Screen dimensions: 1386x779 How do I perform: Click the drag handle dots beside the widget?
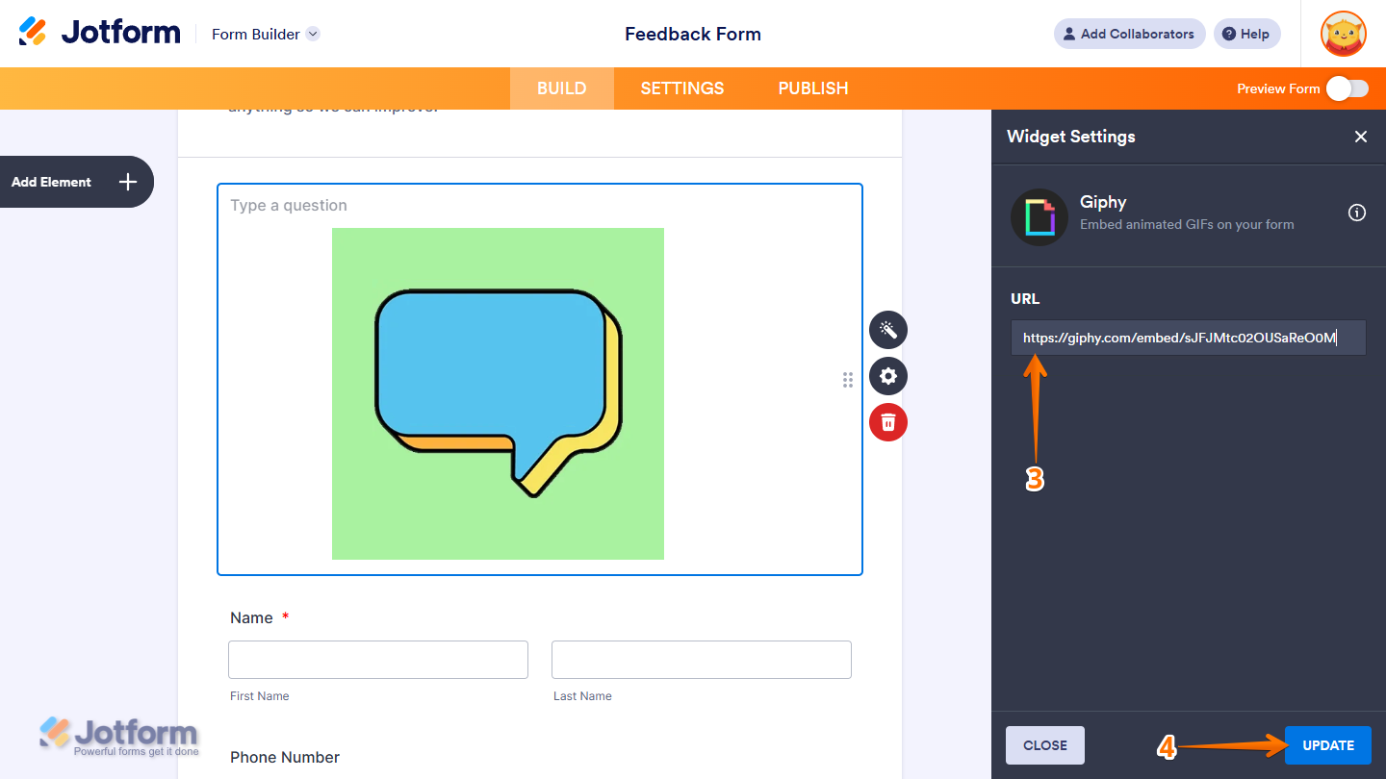pyautogui.click(x=848, y=380)
